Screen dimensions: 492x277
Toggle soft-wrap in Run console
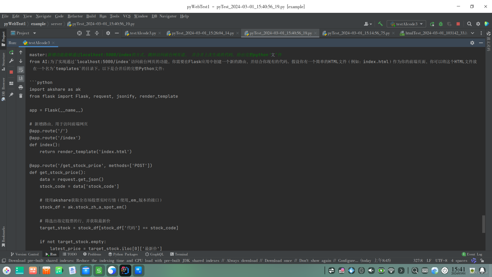coord(21,70)
